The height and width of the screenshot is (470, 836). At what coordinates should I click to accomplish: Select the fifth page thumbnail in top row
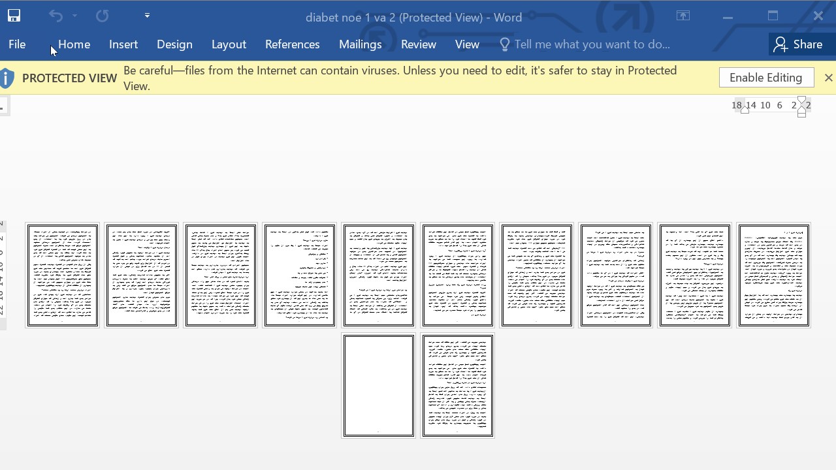(x=379, y=275)
